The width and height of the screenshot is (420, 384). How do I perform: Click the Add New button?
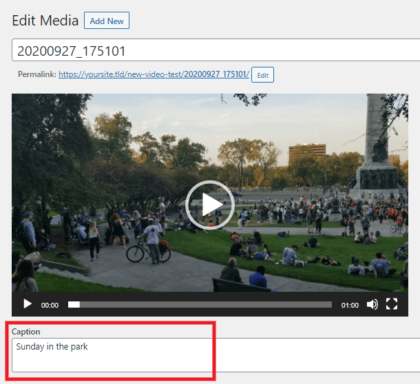pos(107,21)
